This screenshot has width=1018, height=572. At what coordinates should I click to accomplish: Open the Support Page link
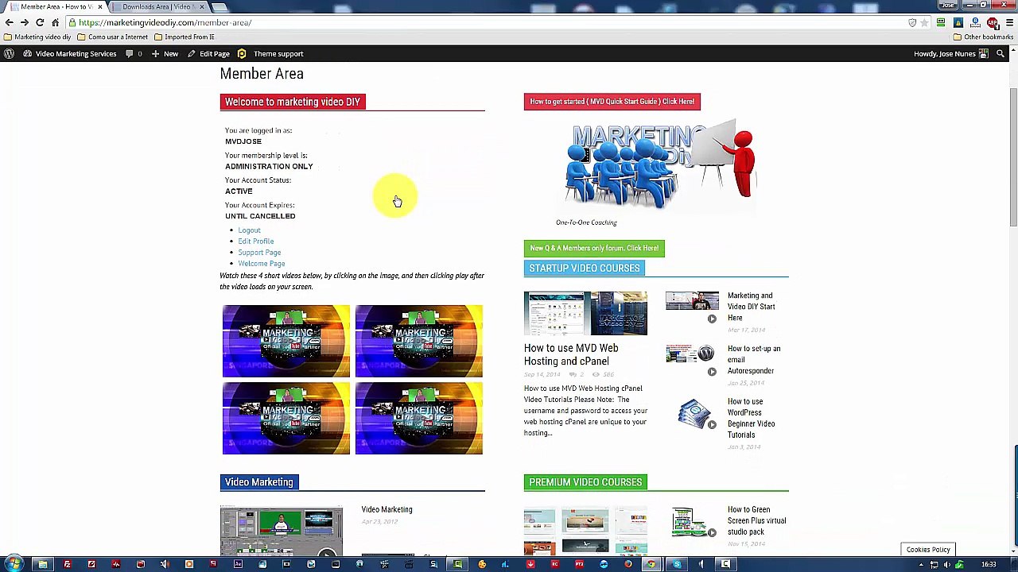point(259,253)
